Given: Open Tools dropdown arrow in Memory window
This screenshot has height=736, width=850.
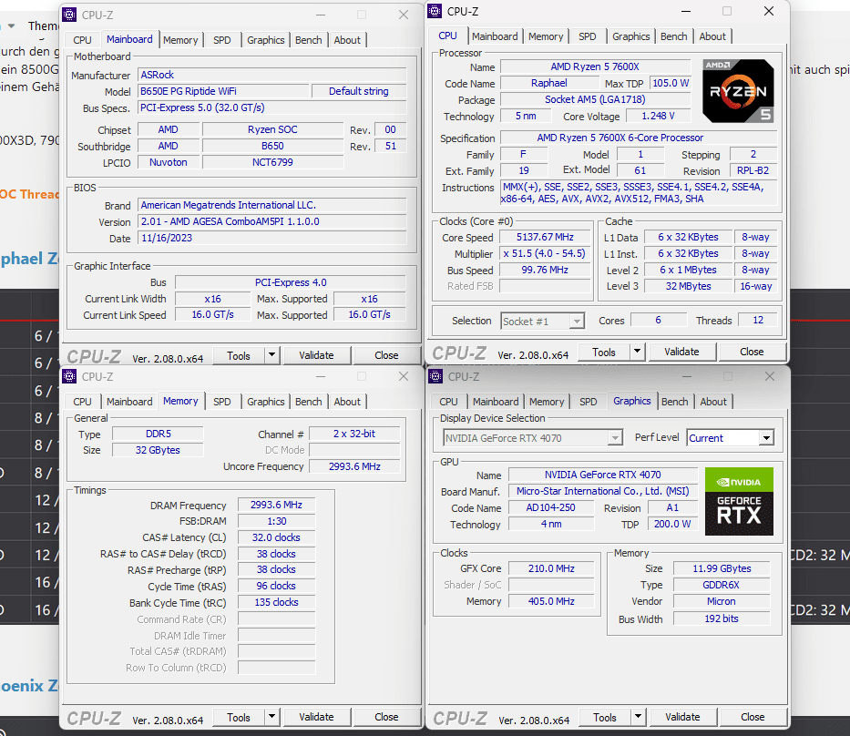Looking at the screenshot, I should click(272, 717).
